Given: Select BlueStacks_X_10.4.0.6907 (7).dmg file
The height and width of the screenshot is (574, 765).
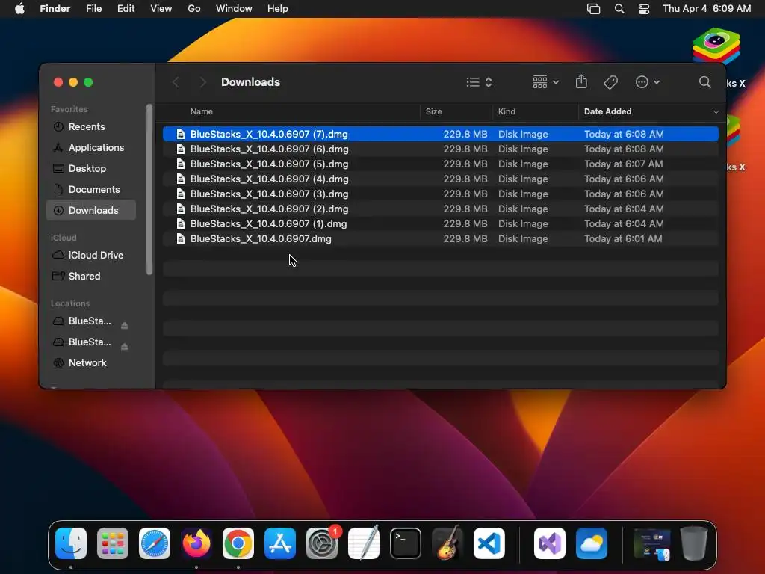Looking at the screenshot, I should [441, 134].
